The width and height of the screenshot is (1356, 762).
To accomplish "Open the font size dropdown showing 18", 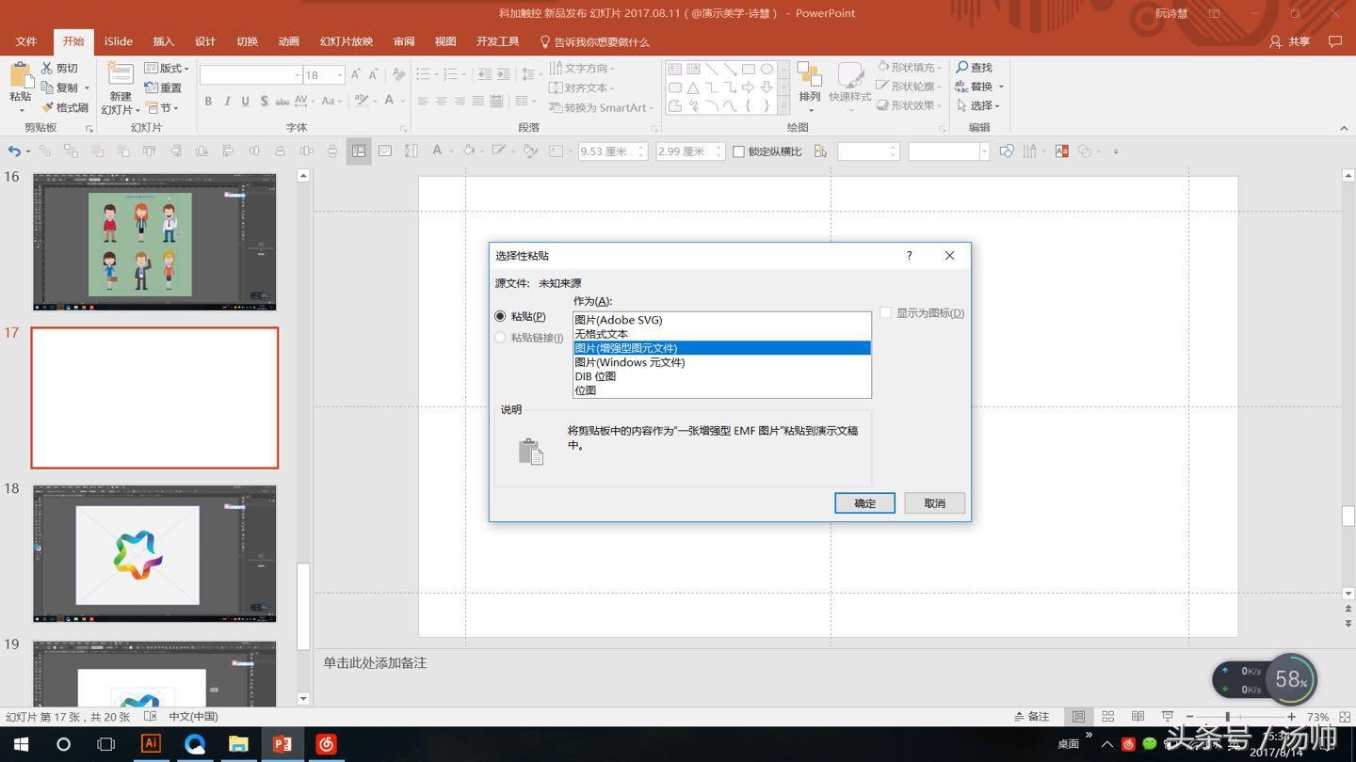I will (x=339, y=74).
